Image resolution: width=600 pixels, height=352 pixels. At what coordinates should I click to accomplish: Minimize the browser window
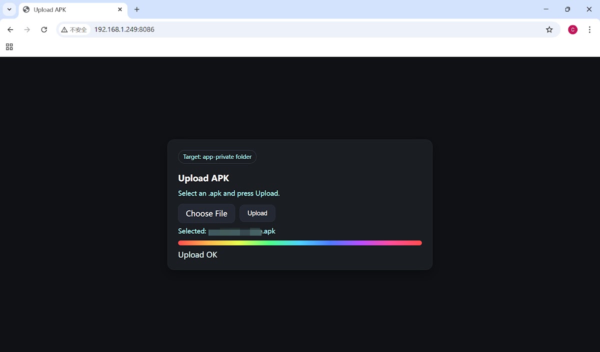click(x=545, y=9)
